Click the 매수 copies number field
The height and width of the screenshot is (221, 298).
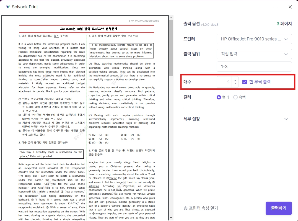[x=224, y=82]
